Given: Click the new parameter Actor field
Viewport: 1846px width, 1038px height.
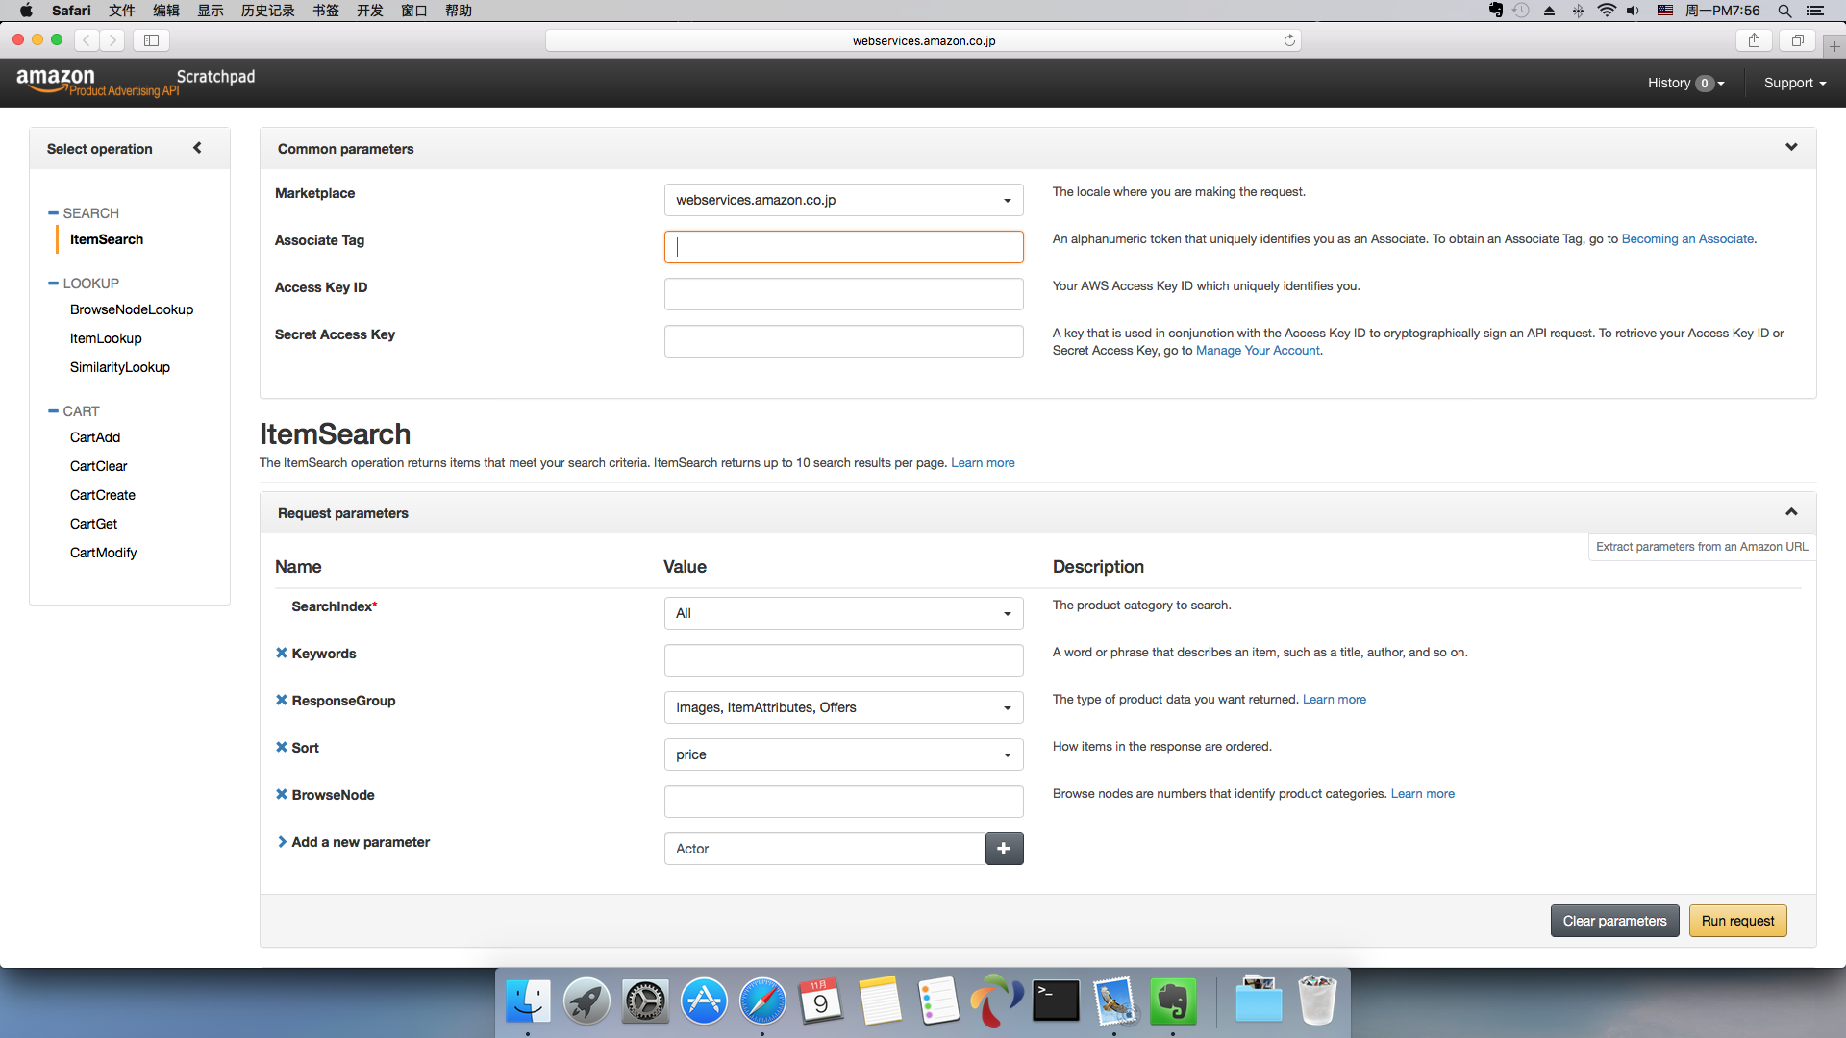Looking at the screenshot, I should [x=825, y=849].
